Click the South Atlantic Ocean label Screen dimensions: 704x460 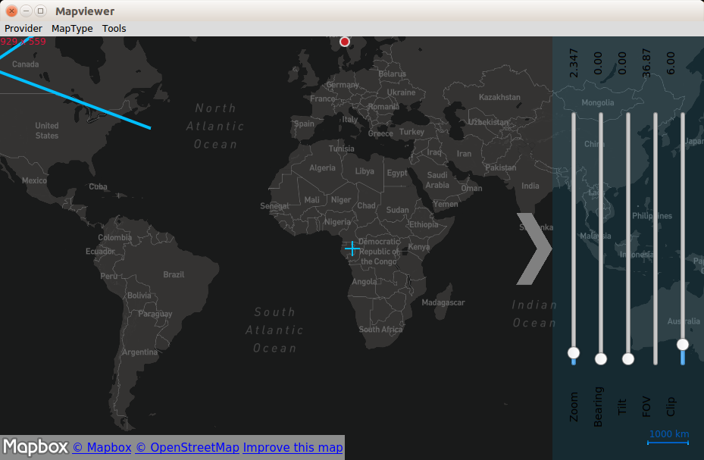[274, 330]
